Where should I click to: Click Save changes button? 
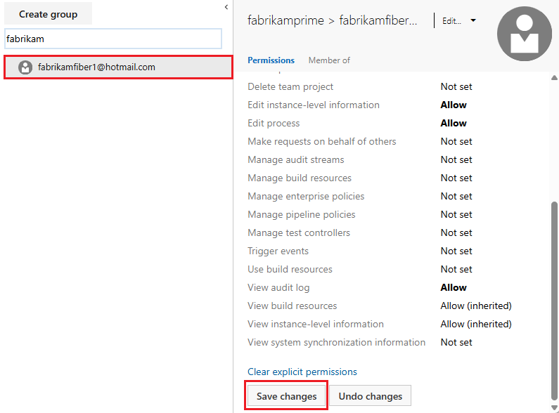coord(286,396)
